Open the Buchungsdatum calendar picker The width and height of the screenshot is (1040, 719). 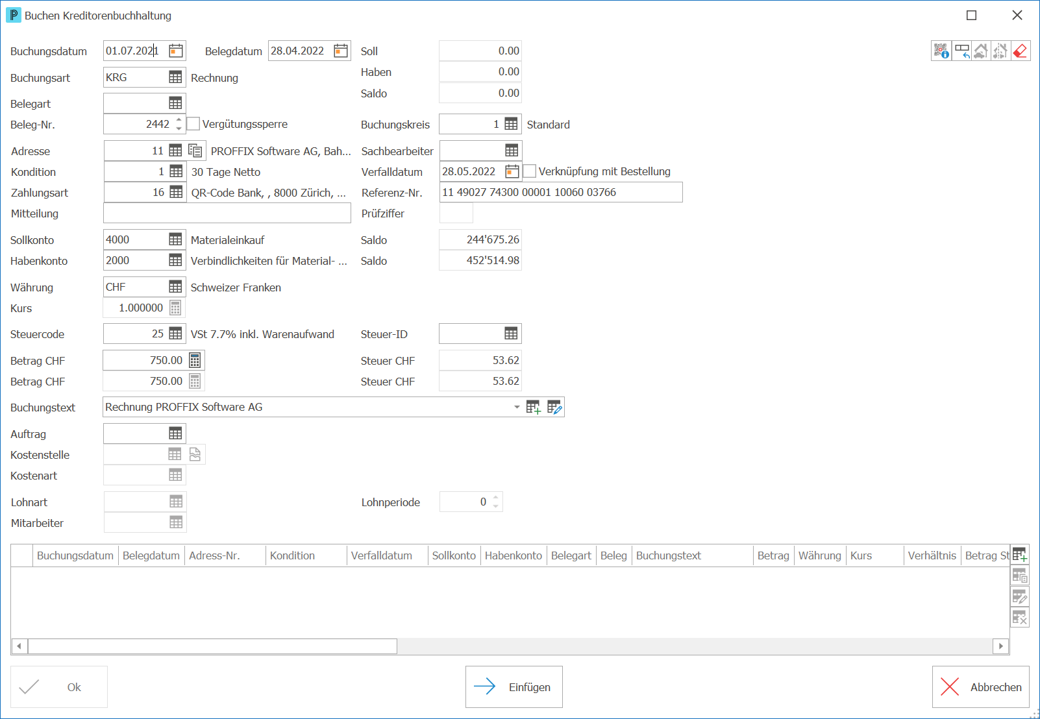(176, 51)
